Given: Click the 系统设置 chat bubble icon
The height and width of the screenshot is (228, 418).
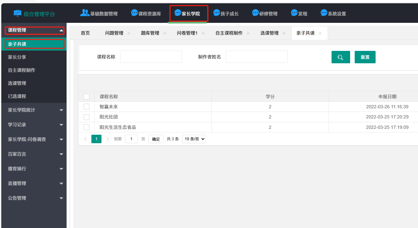Looking at the screenshot, I should [x=324, y=13].
